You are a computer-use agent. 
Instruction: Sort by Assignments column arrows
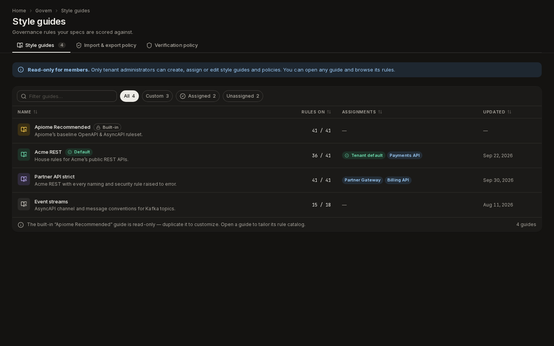[380, 112]
